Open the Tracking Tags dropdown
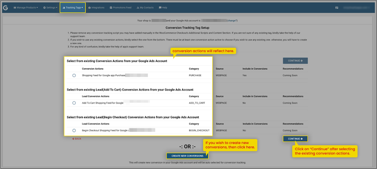Image resolution: width=377 pixels, height=169 pixels. 73,8
